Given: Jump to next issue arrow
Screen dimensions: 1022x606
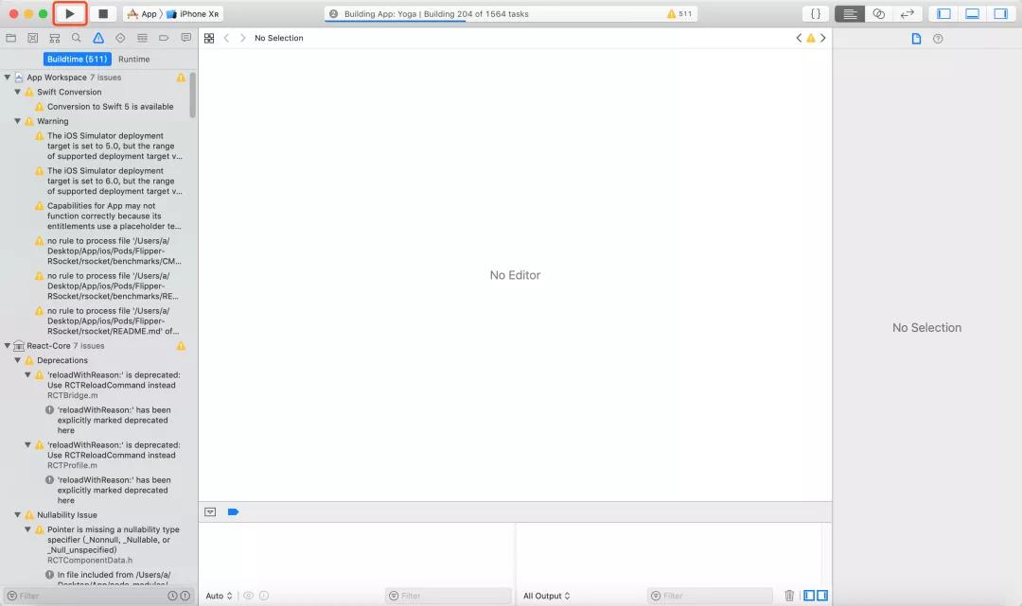Looking at the screenshot, I should [x=823, y=38].
